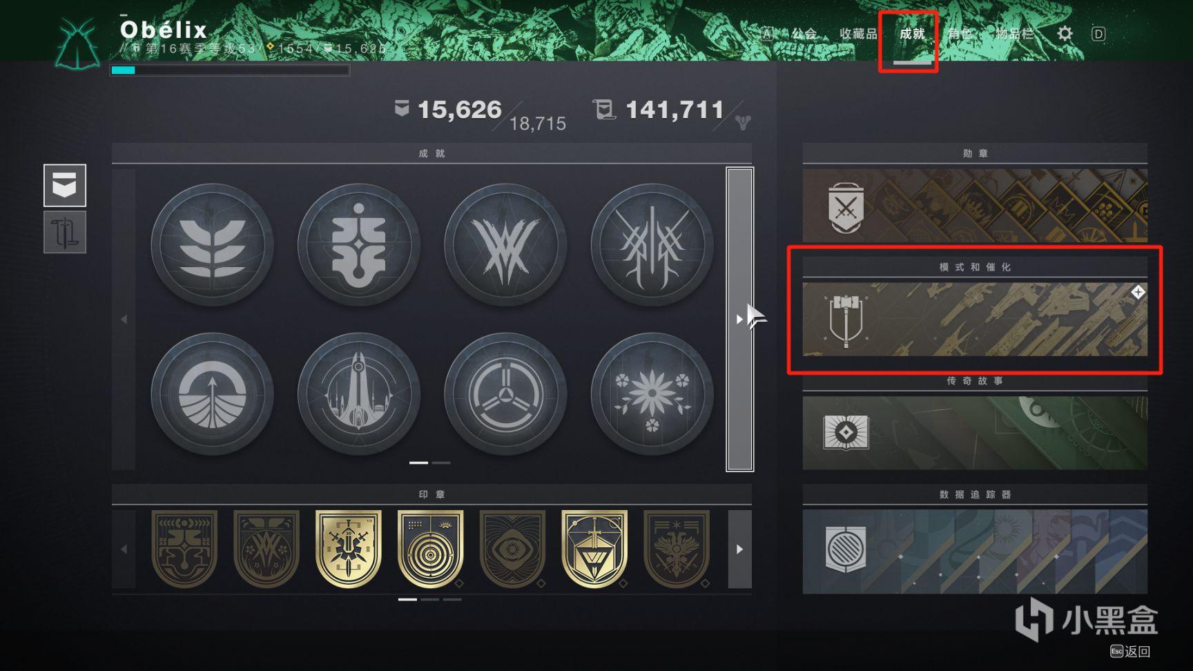The height and width of the screenshot is (671, 1193).
Task: Open the 数据追踪器 stat tracker banner
Action: [x=975, y=551]
